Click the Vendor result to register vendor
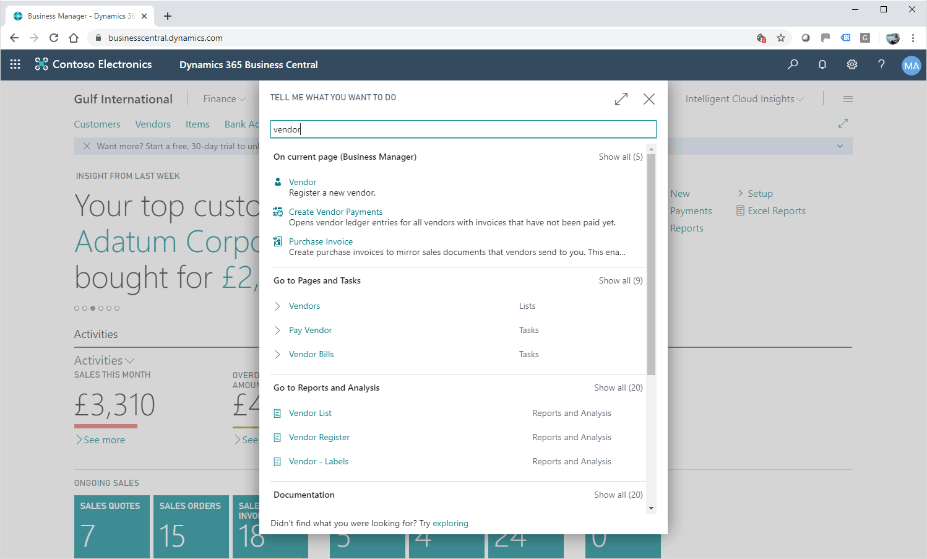This screenshot has width=927, height=559. 303,182
